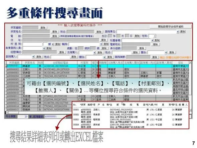Click 清除 beside the 負責服務人員 dropdown
The height and width of the screenshot is (148, 197).
pyautogui.click(x=49, y=48)
